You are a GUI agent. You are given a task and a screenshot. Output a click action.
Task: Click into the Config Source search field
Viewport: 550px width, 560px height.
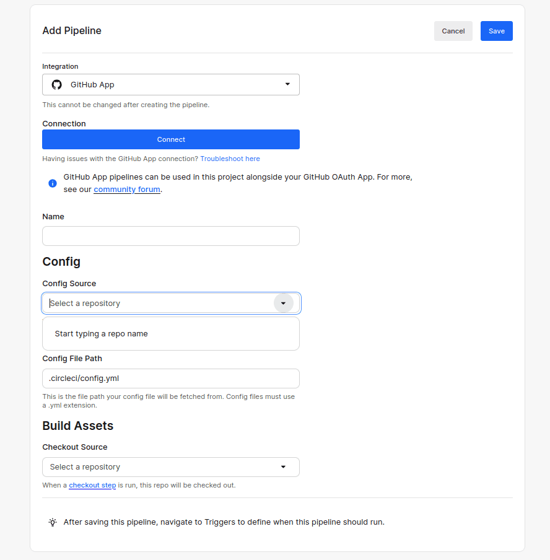coord(158,304)
